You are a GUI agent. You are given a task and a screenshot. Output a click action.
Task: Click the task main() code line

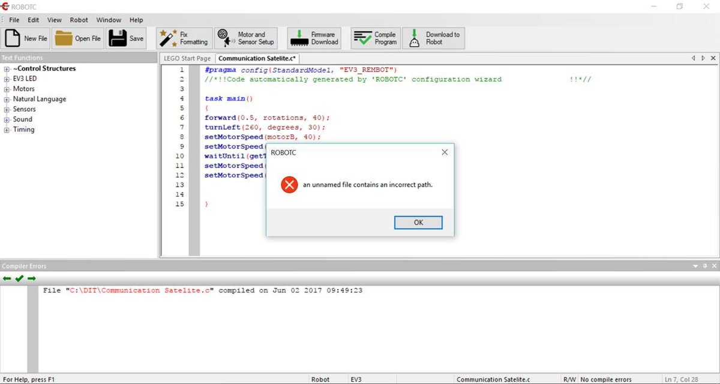[x=229, y=98]
